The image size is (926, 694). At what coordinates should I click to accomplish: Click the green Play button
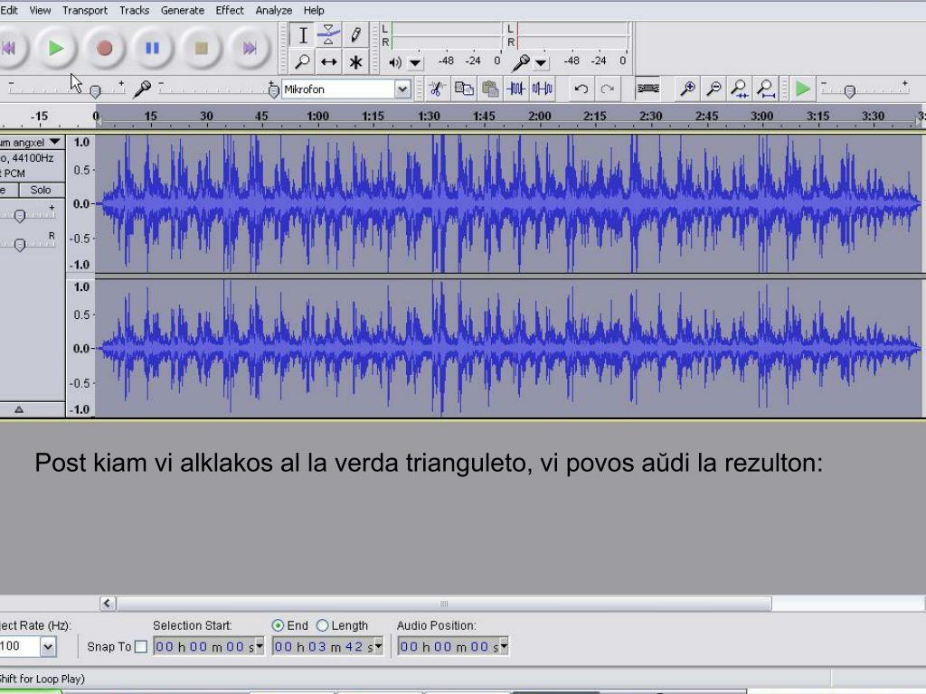pyautogui.click(x=56, y=48)
